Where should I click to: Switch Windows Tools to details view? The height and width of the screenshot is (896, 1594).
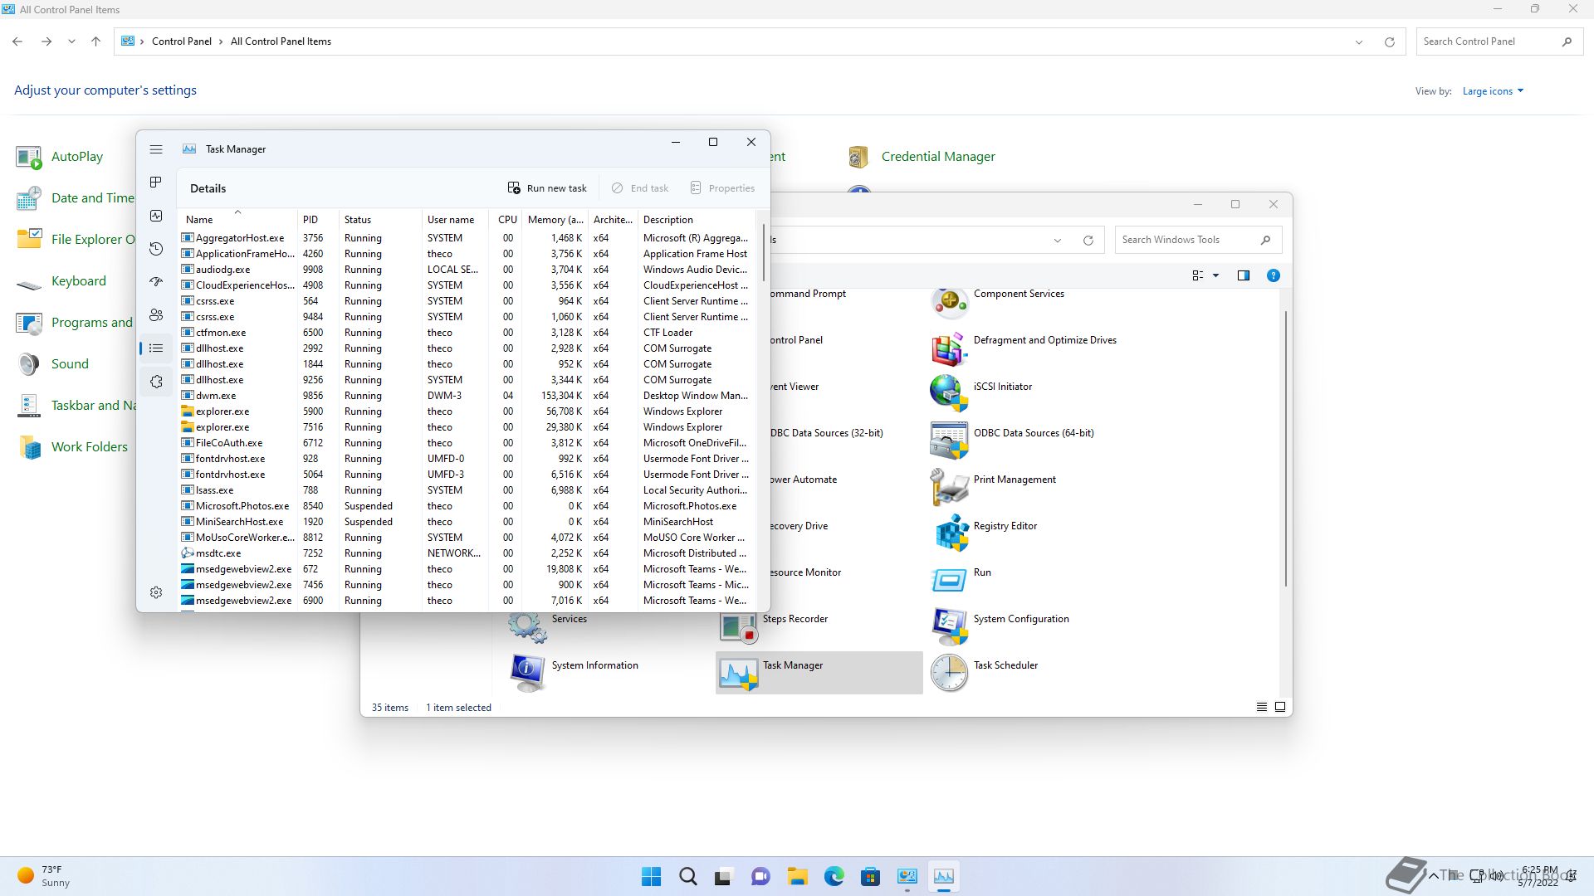coord(1261,708)
